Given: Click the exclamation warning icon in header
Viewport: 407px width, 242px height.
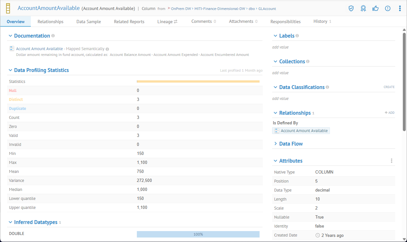Looking at the screenshot, I should [388, 8].
